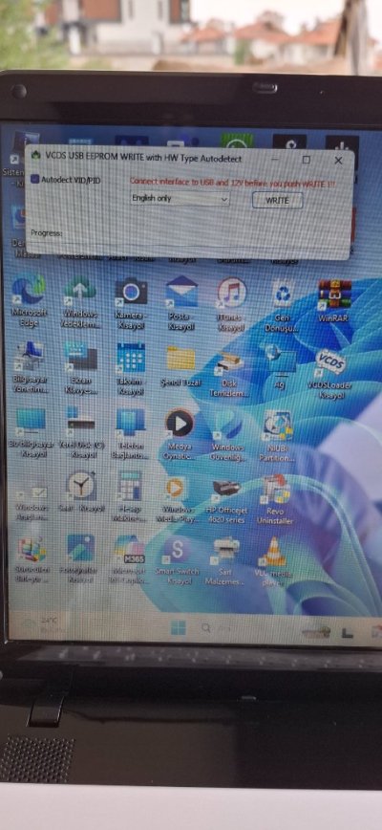Open the English only language dropdown

click(x=180, y=199)
